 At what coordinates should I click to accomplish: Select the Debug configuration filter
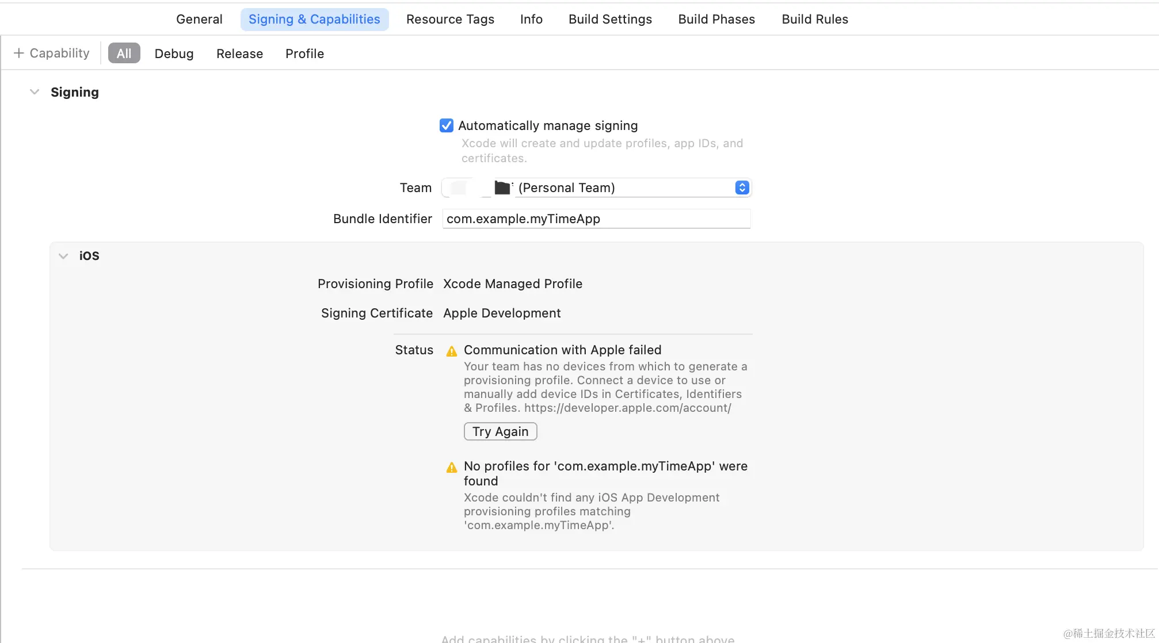(x=174, y=53)
